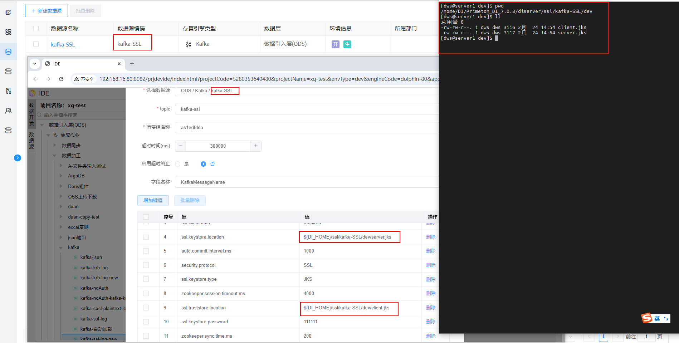Screen dimensions: 679x343
Task: Click the 不安全 site security warning
Action: pos(84,79)
